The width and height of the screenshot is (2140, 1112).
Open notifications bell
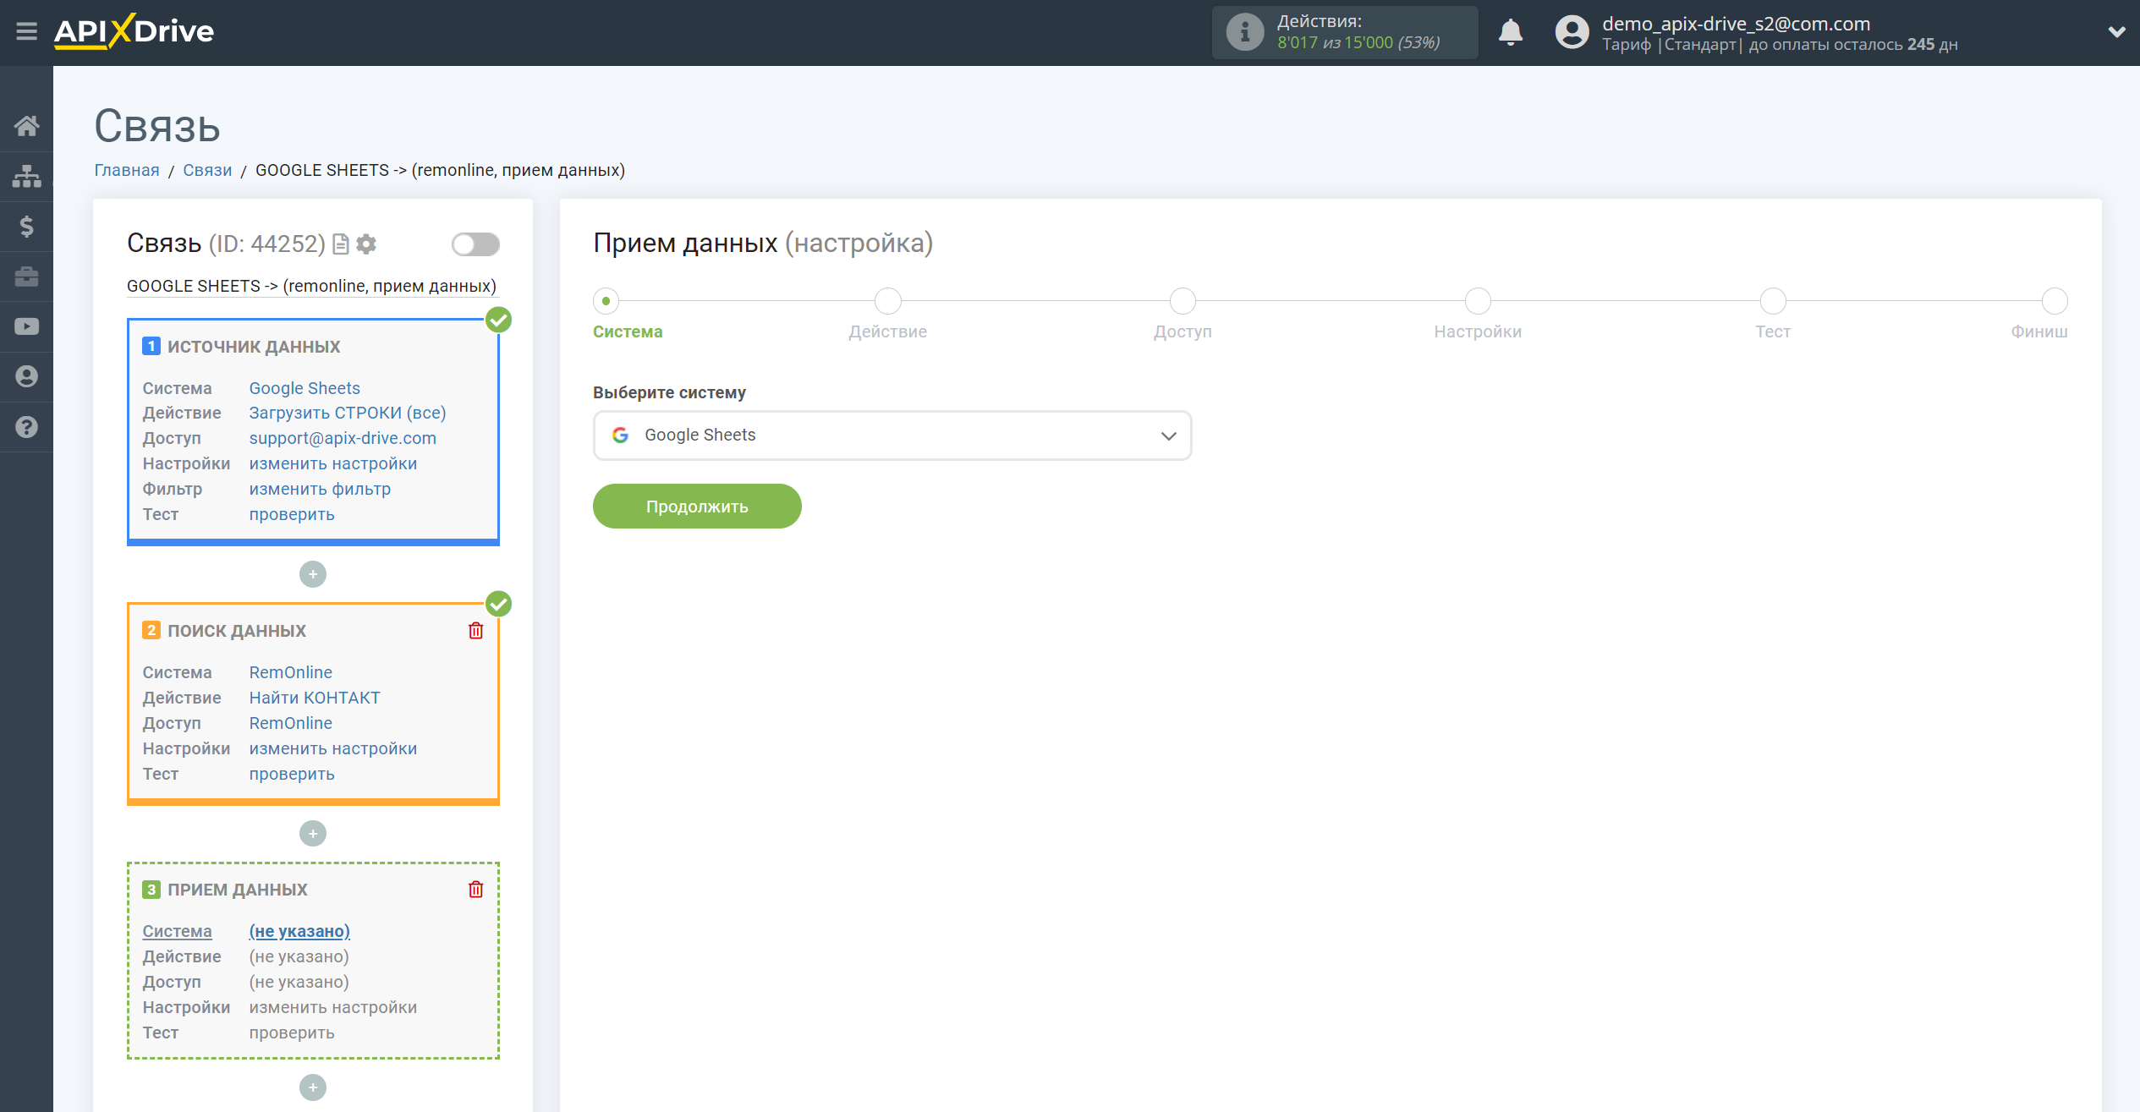tap(1510, 32)
